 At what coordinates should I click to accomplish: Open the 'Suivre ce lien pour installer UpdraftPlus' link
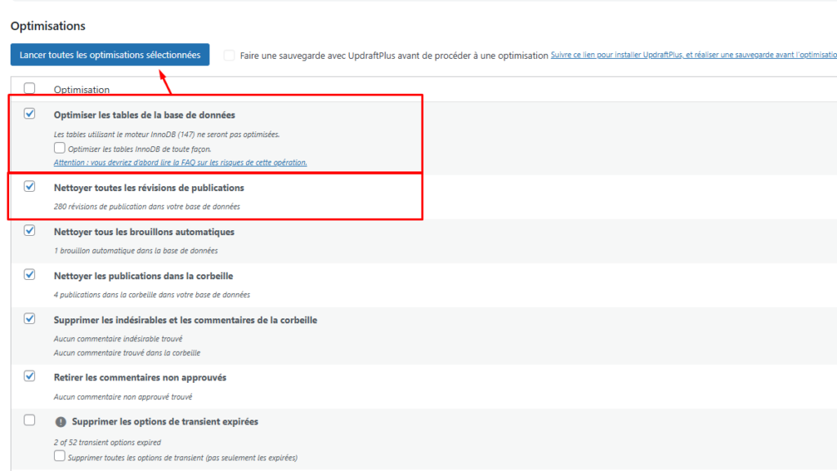click(x=693, y=56)
